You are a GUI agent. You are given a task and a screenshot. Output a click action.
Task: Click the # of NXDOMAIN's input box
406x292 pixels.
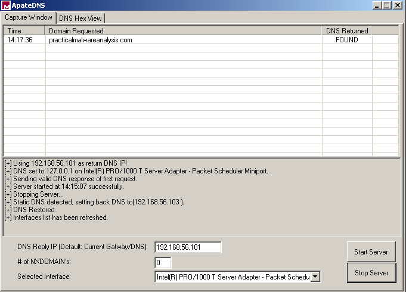click(163, 262)
